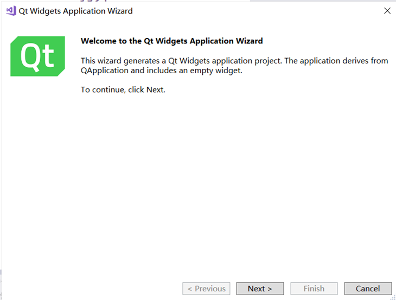Image resolution: width=396 pixels, height=300 pixels.
Task: Click the disabled Finish button
Action: (x=314, y=289)
